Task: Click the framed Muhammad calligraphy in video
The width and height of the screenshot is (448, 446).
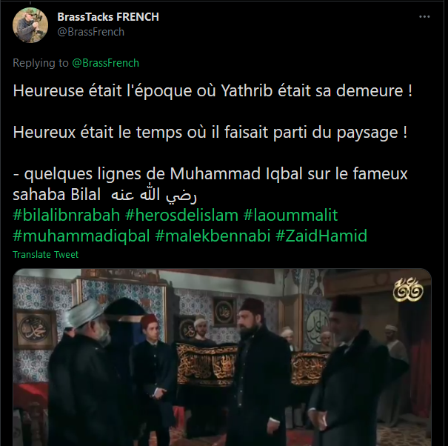Action: (35, 330)
